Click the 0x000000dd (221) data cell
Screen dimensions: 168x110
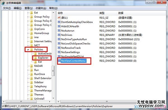(x=129, y=39)
